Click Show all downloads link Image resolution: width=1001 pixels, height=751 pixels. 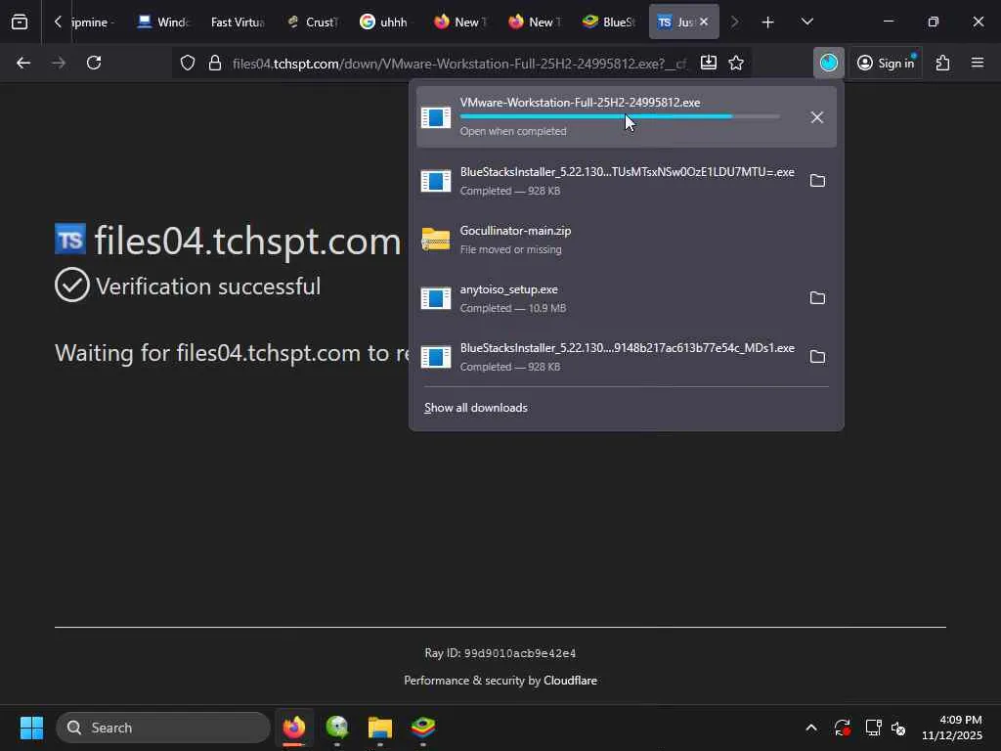pos(476,408)
